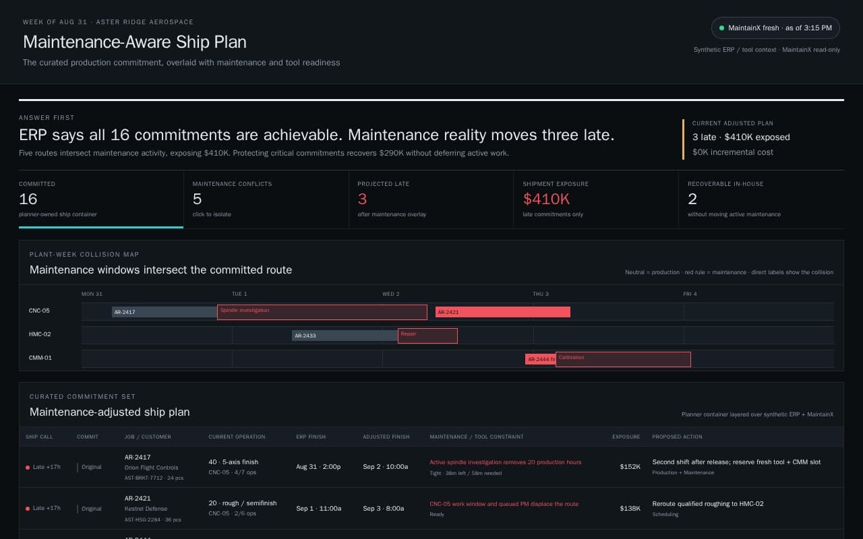Screen dimensions: 863x539
Task: Click the Commit column header
Action: pos(88,437)
